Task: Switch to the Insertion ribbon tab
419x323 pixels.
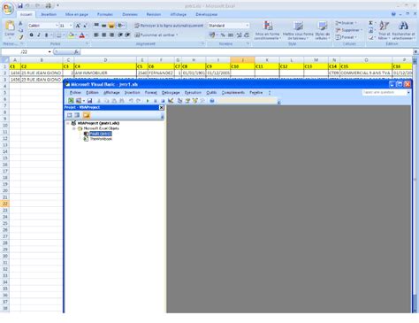Action: coord(49,14)
